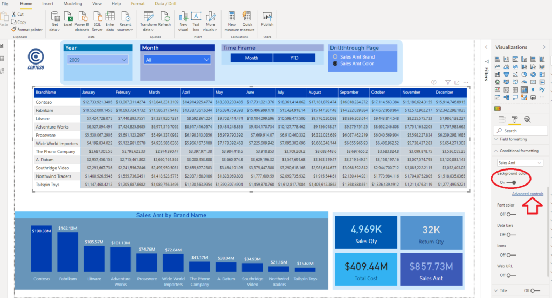
Task: Select the donut chart visualization
Action: tap(533, 74)
